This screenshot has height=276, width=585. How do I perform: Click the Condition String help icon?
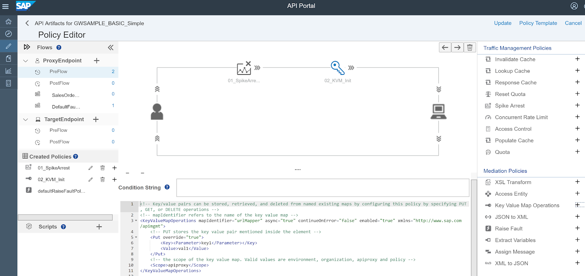click(167, 187)
